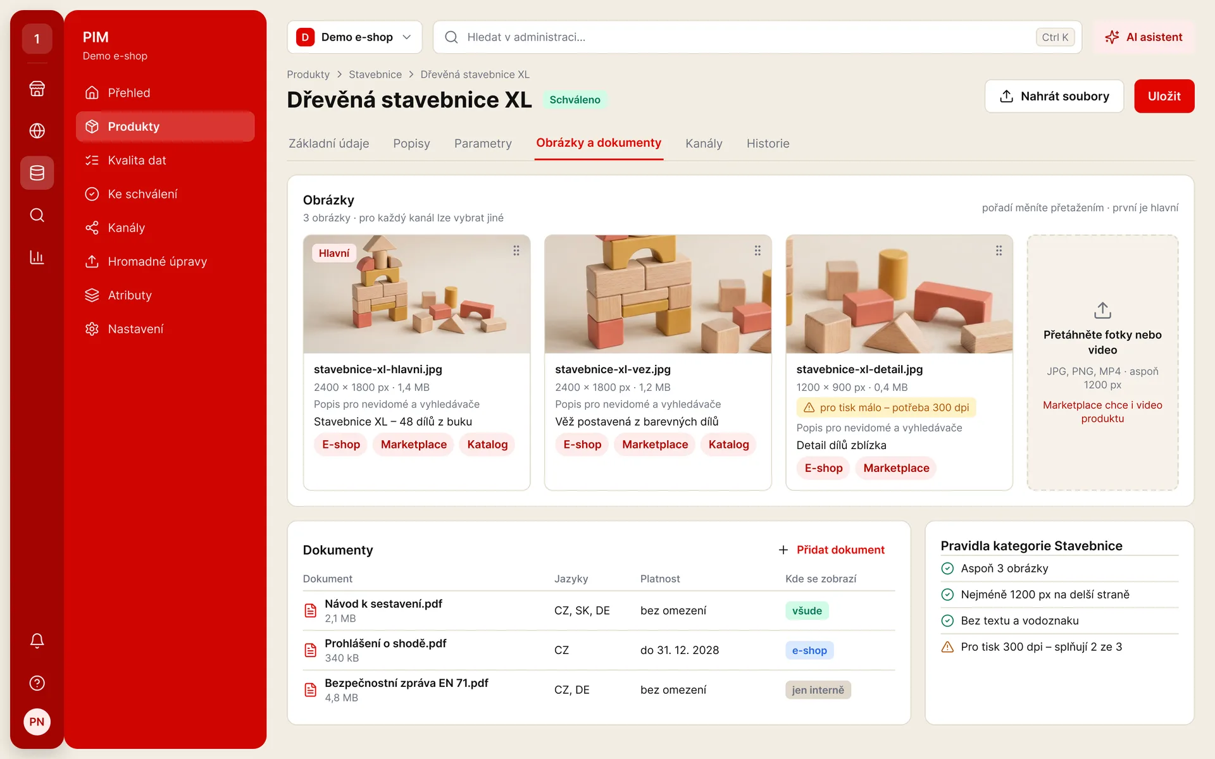The height and width of the screenshot is (759, 1215).
Task: Open Atributy in the sidebar
Action: 165,295
